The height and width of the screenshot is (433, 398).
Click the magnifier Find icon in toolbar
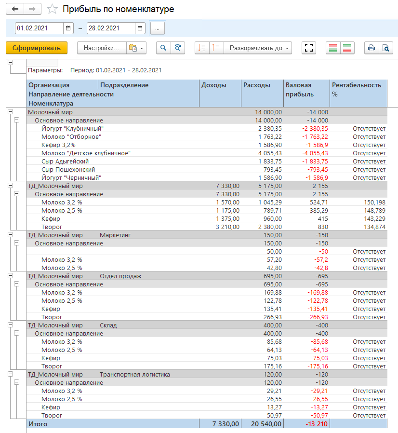(163, 48)
